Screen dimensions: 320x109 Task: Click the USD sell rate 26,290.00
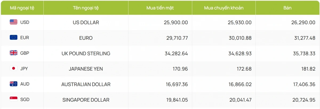point(303,22)
